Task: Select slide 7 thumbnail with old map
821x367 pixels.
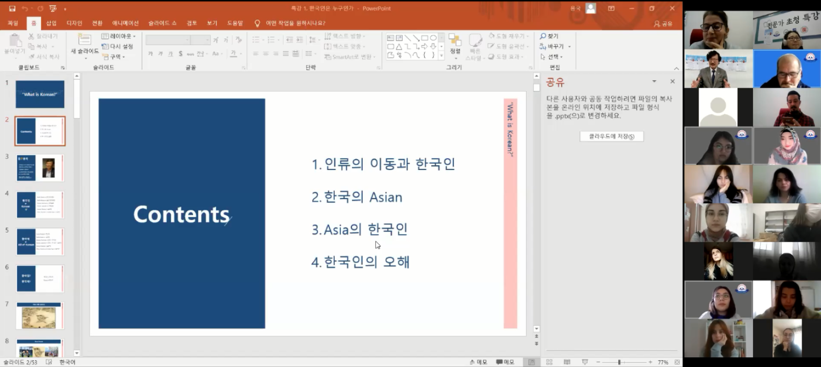Action: click(40, 315)
